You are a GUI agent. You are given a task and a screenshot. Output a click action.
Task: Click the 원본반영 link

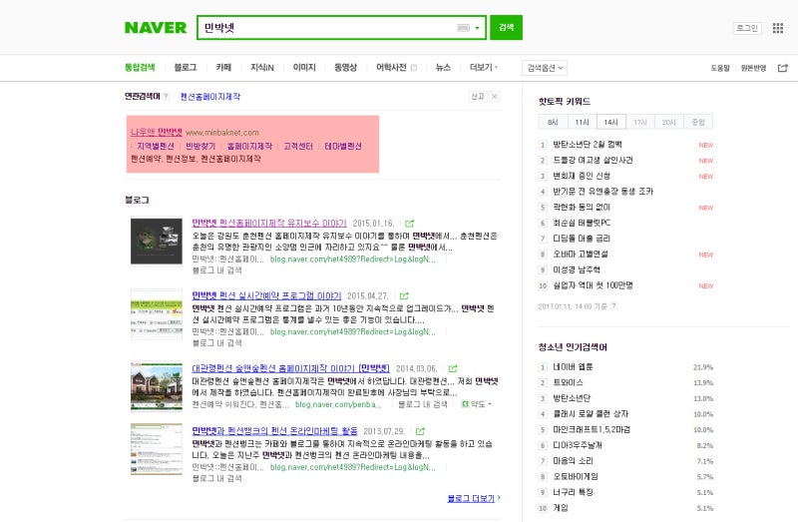click(753, 68)
